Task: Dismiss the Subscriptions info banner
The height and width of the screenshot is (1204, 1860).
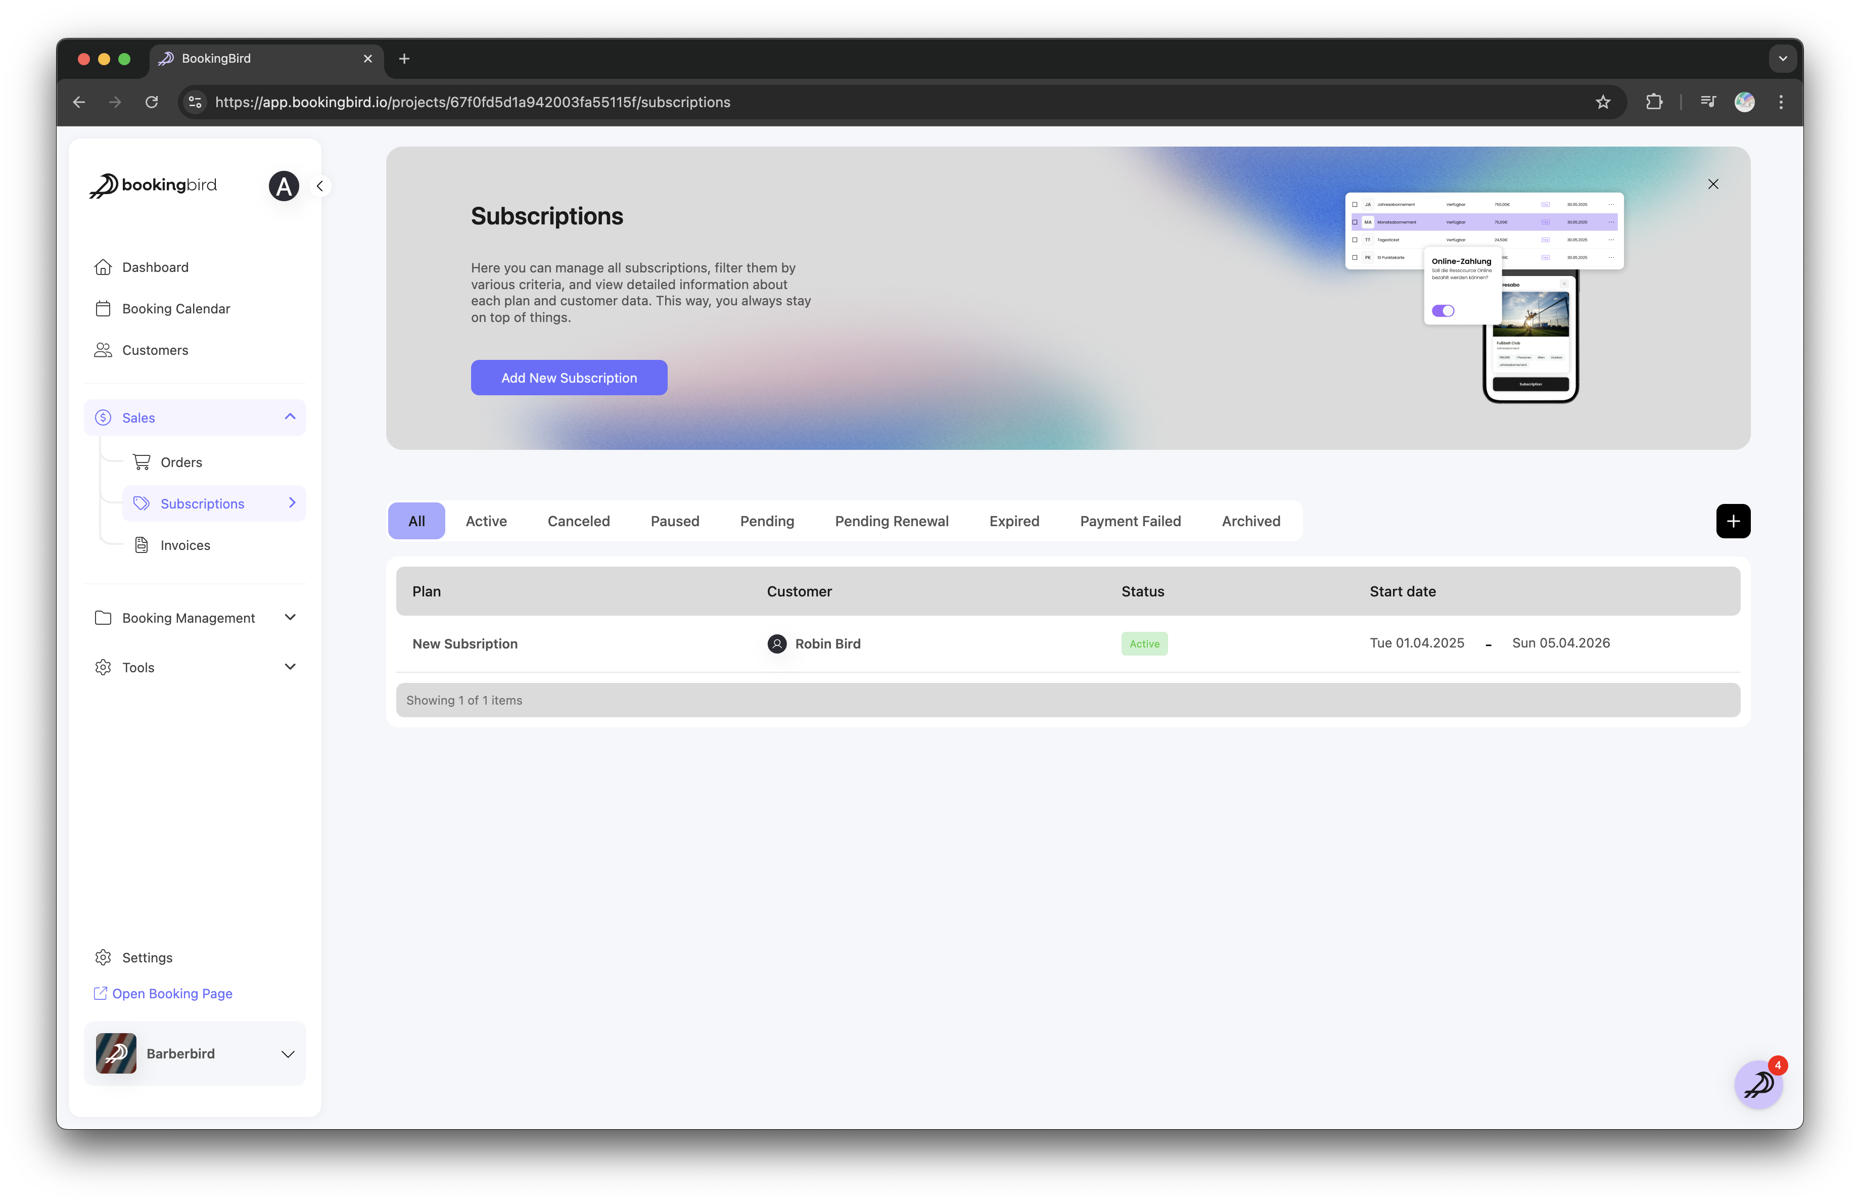Action: coord(1713,184)
